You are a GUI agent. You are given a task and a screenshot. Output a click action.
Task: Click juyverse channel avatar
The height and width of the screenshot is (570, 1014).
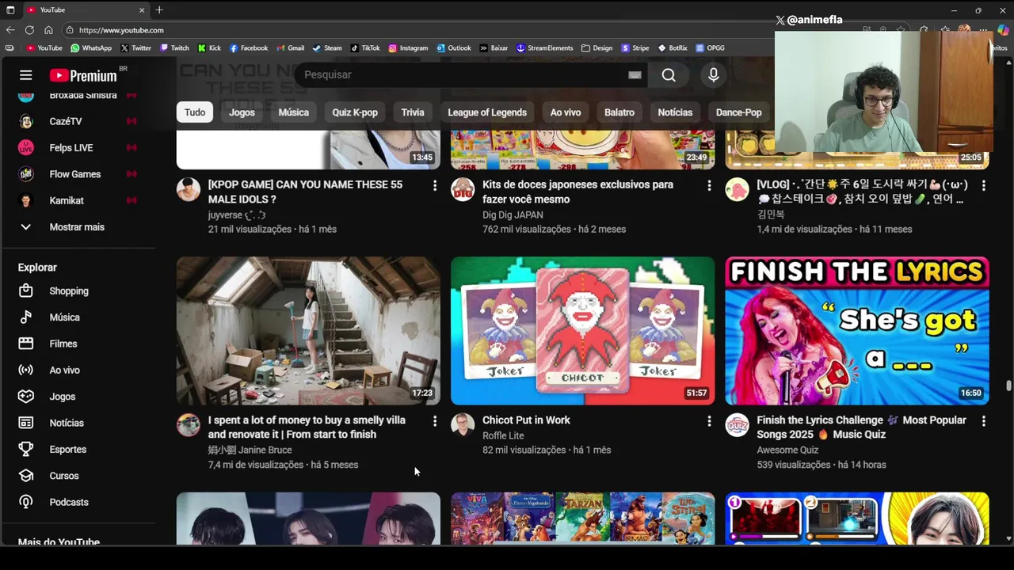click(x=189, y=190)
